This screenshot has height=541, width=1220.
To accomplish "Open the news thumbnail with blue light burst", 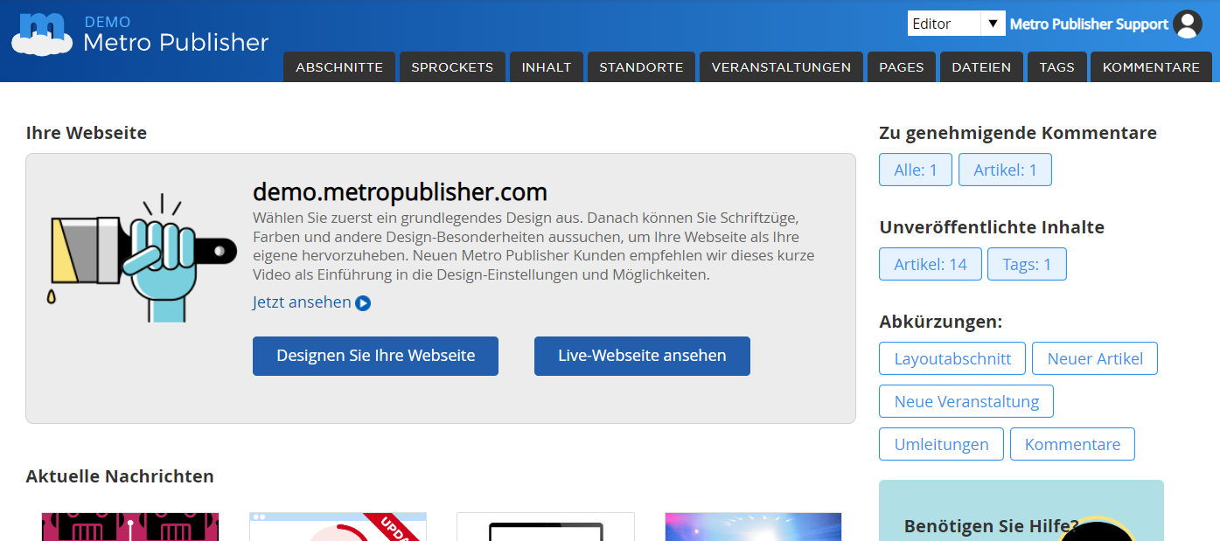I will pos(753,526).
